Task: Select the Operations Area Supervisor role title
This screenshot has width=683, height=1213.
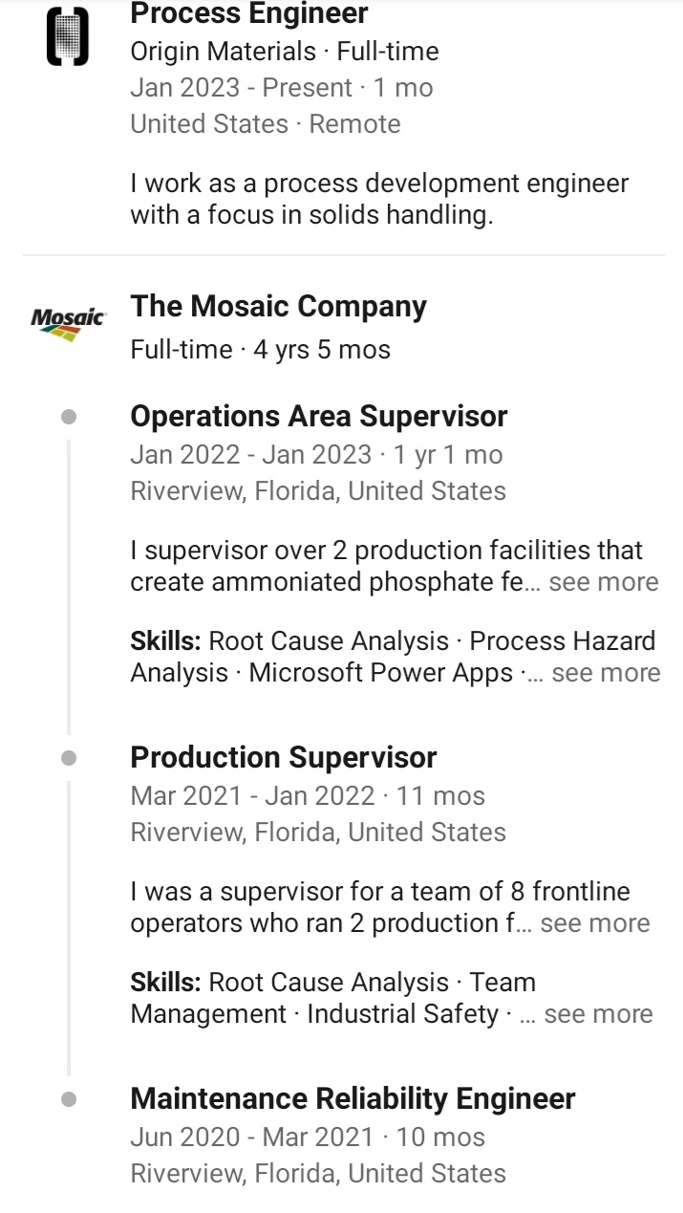Action: pyautogui.click(x=318, y=417)
